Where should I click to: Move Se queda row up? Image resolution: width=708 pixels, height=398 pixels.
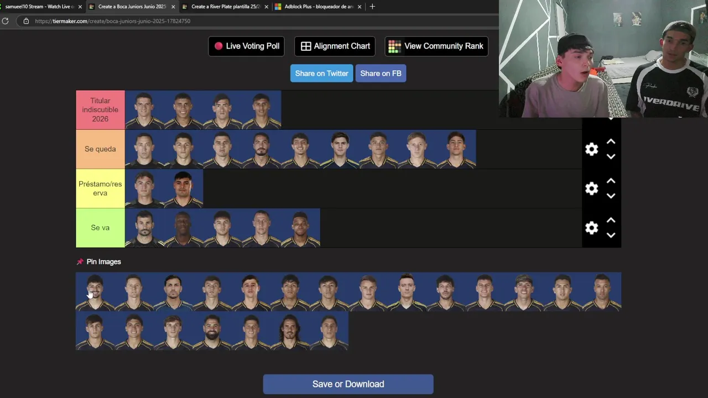pos(611,142)
